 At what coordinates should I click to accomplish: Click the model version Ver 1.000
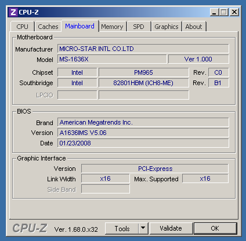pyautogui.click(x=198, y=59)
